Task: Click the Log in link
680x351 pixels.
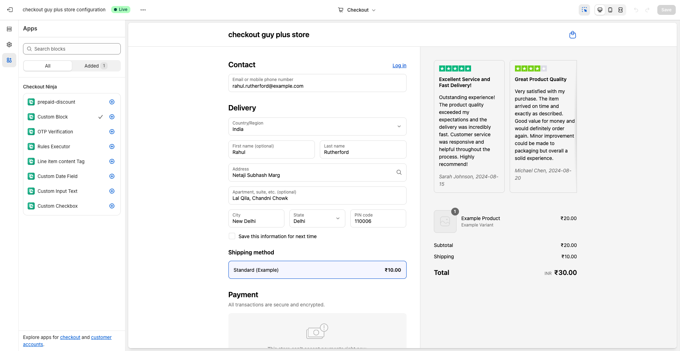Action: (x=399, y=65)
